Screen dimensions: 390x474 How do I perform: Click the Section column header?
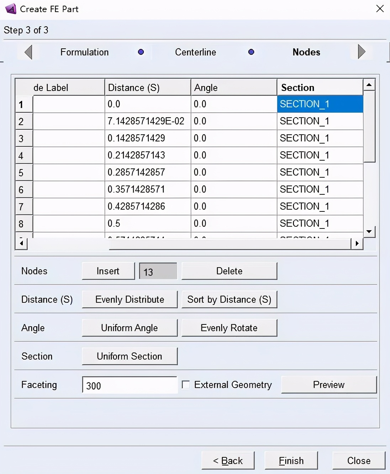pos(320,87)
